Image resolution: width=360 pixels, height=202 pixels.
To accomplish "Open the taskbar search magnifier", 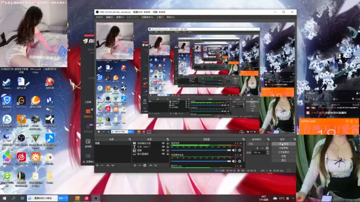I will click(13, 198).
